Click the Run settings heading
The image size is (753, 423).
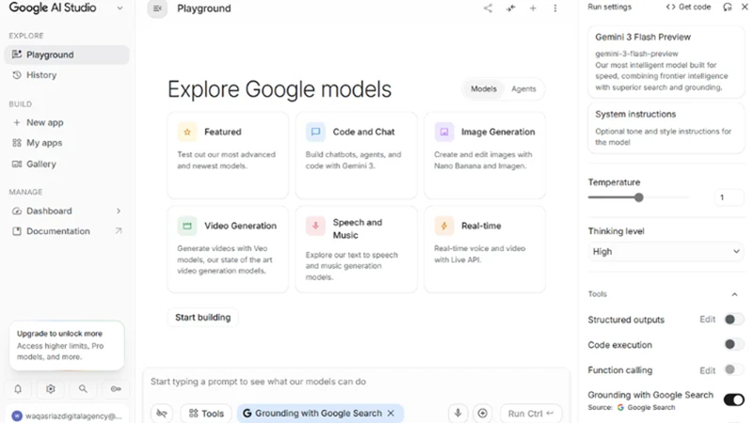coord(609,7)
